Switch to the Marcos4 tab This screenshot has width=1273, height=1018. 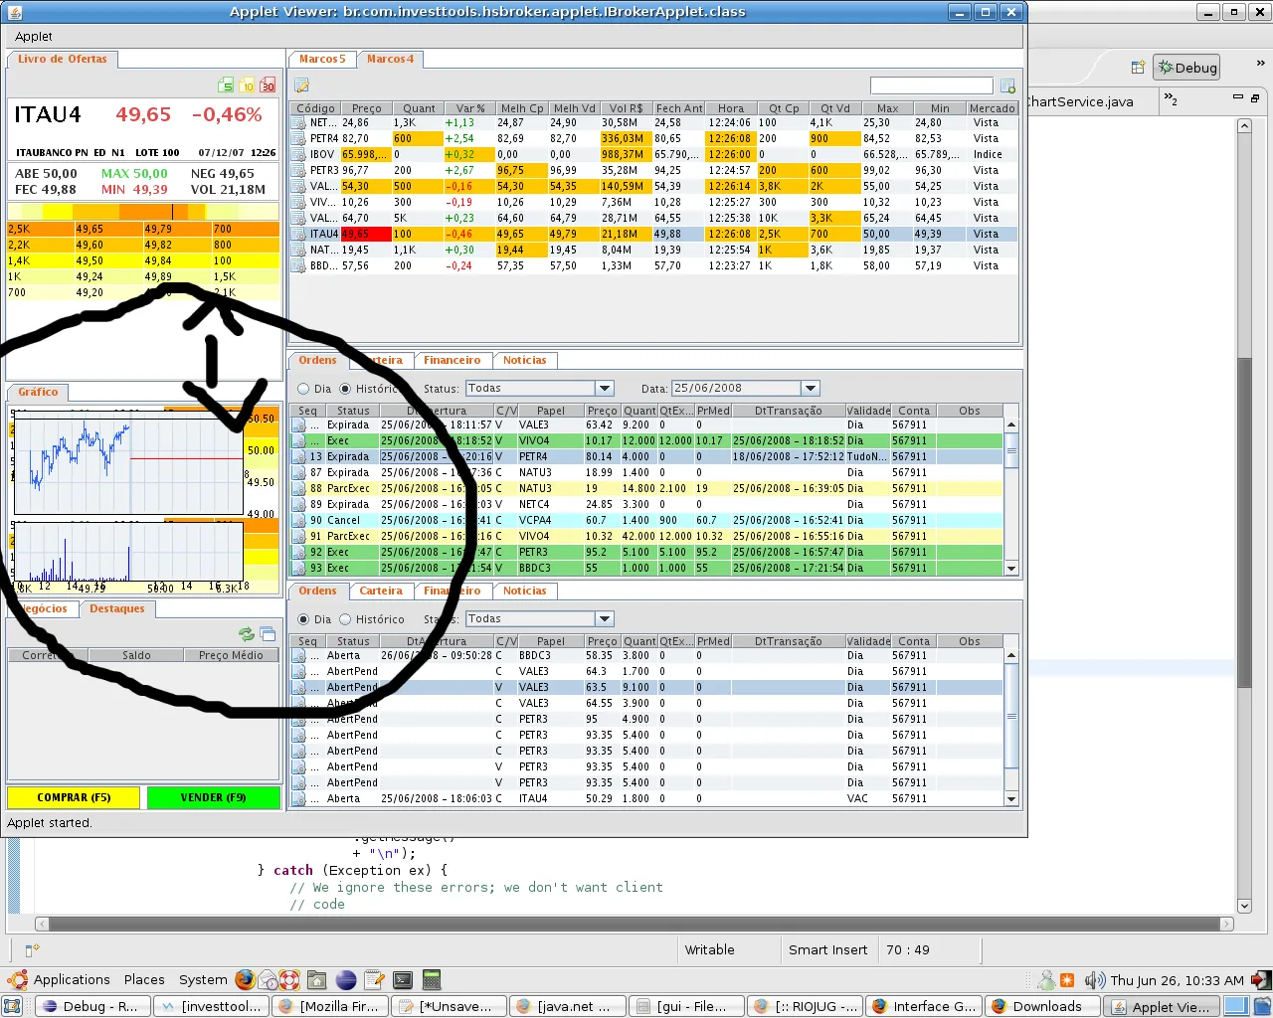pos(390,60)
